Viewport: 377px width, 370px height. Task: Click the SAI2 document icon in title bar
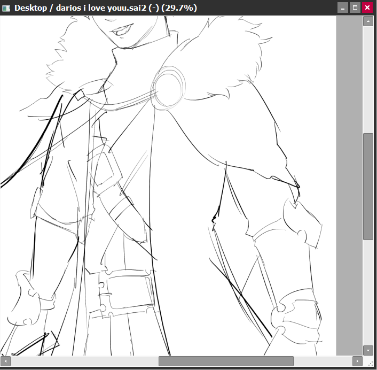[x=6, y=9]
